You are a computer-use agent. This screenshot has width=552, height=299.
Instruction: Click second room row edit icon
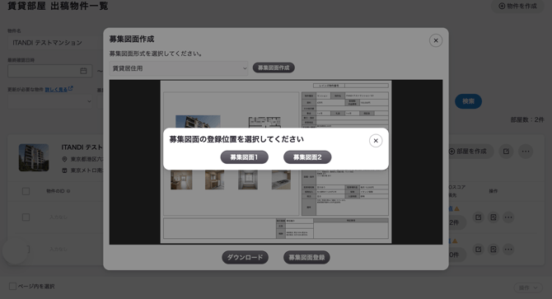(478, 249)
